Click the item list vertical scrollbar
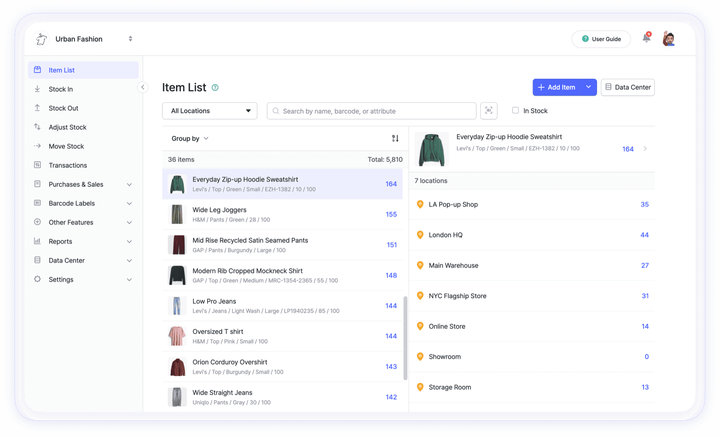This screenshot has height=437, width=720. tap(405, 338)
